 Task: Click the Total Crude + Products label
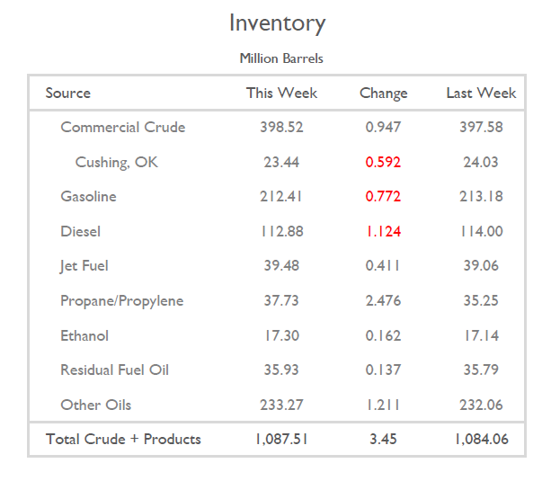tap(123, 439)
